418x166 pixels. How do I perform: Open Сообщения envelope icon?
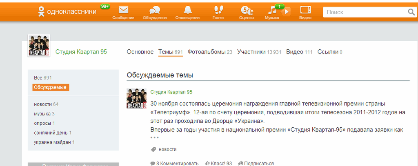(123, 10)
